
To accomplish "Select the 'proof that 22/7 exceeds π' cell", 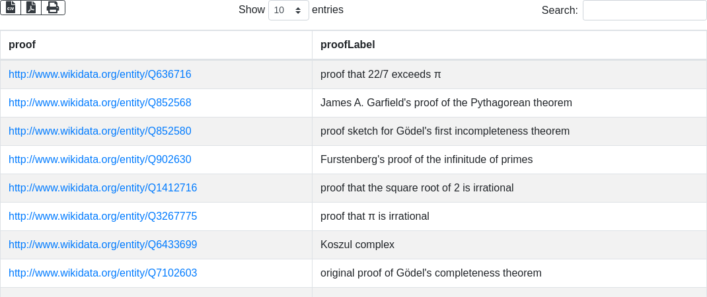I will tap(381, 75).
